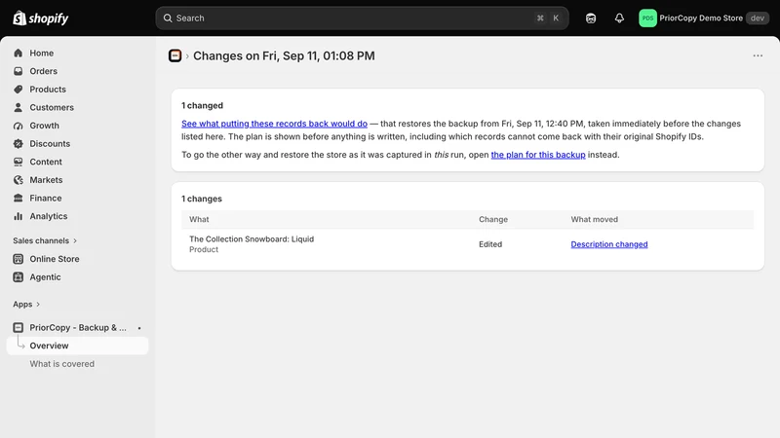780x438 pixels.
Task: Click the Agentic channel icon
Action: click(x=19, y=277)
